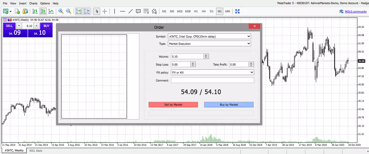Select the cursor arrow tool
This screenshot has width=369, height=154.
pos(97,12)
